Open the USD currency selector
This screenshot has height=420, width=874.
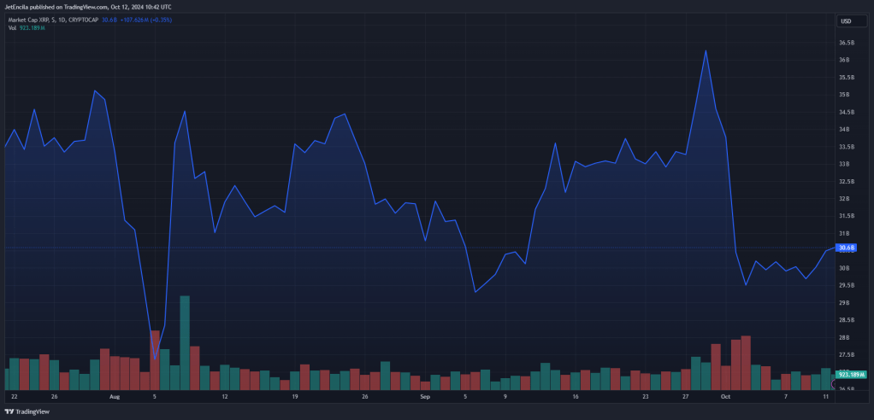(x=851, y=21)
